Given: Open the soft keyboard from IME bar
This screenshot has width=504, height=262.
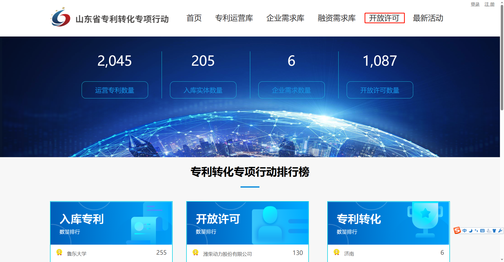Looking at the screenshot, I should coord(482,231).
